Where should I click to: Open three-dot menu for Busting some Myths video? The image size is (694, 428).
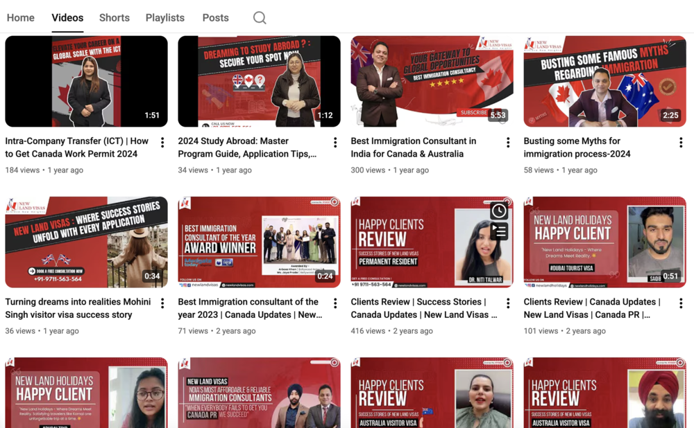click(681, 143)
